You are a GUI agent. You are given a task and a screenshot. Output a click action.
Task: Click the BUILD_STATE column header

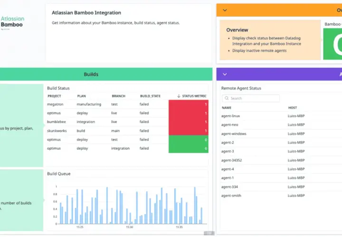pyautogui.click(x=150, y=96)
